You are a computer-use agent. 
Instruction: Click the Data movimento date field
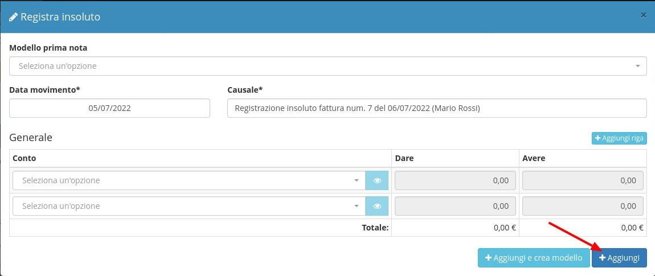[x=109, y=108]
